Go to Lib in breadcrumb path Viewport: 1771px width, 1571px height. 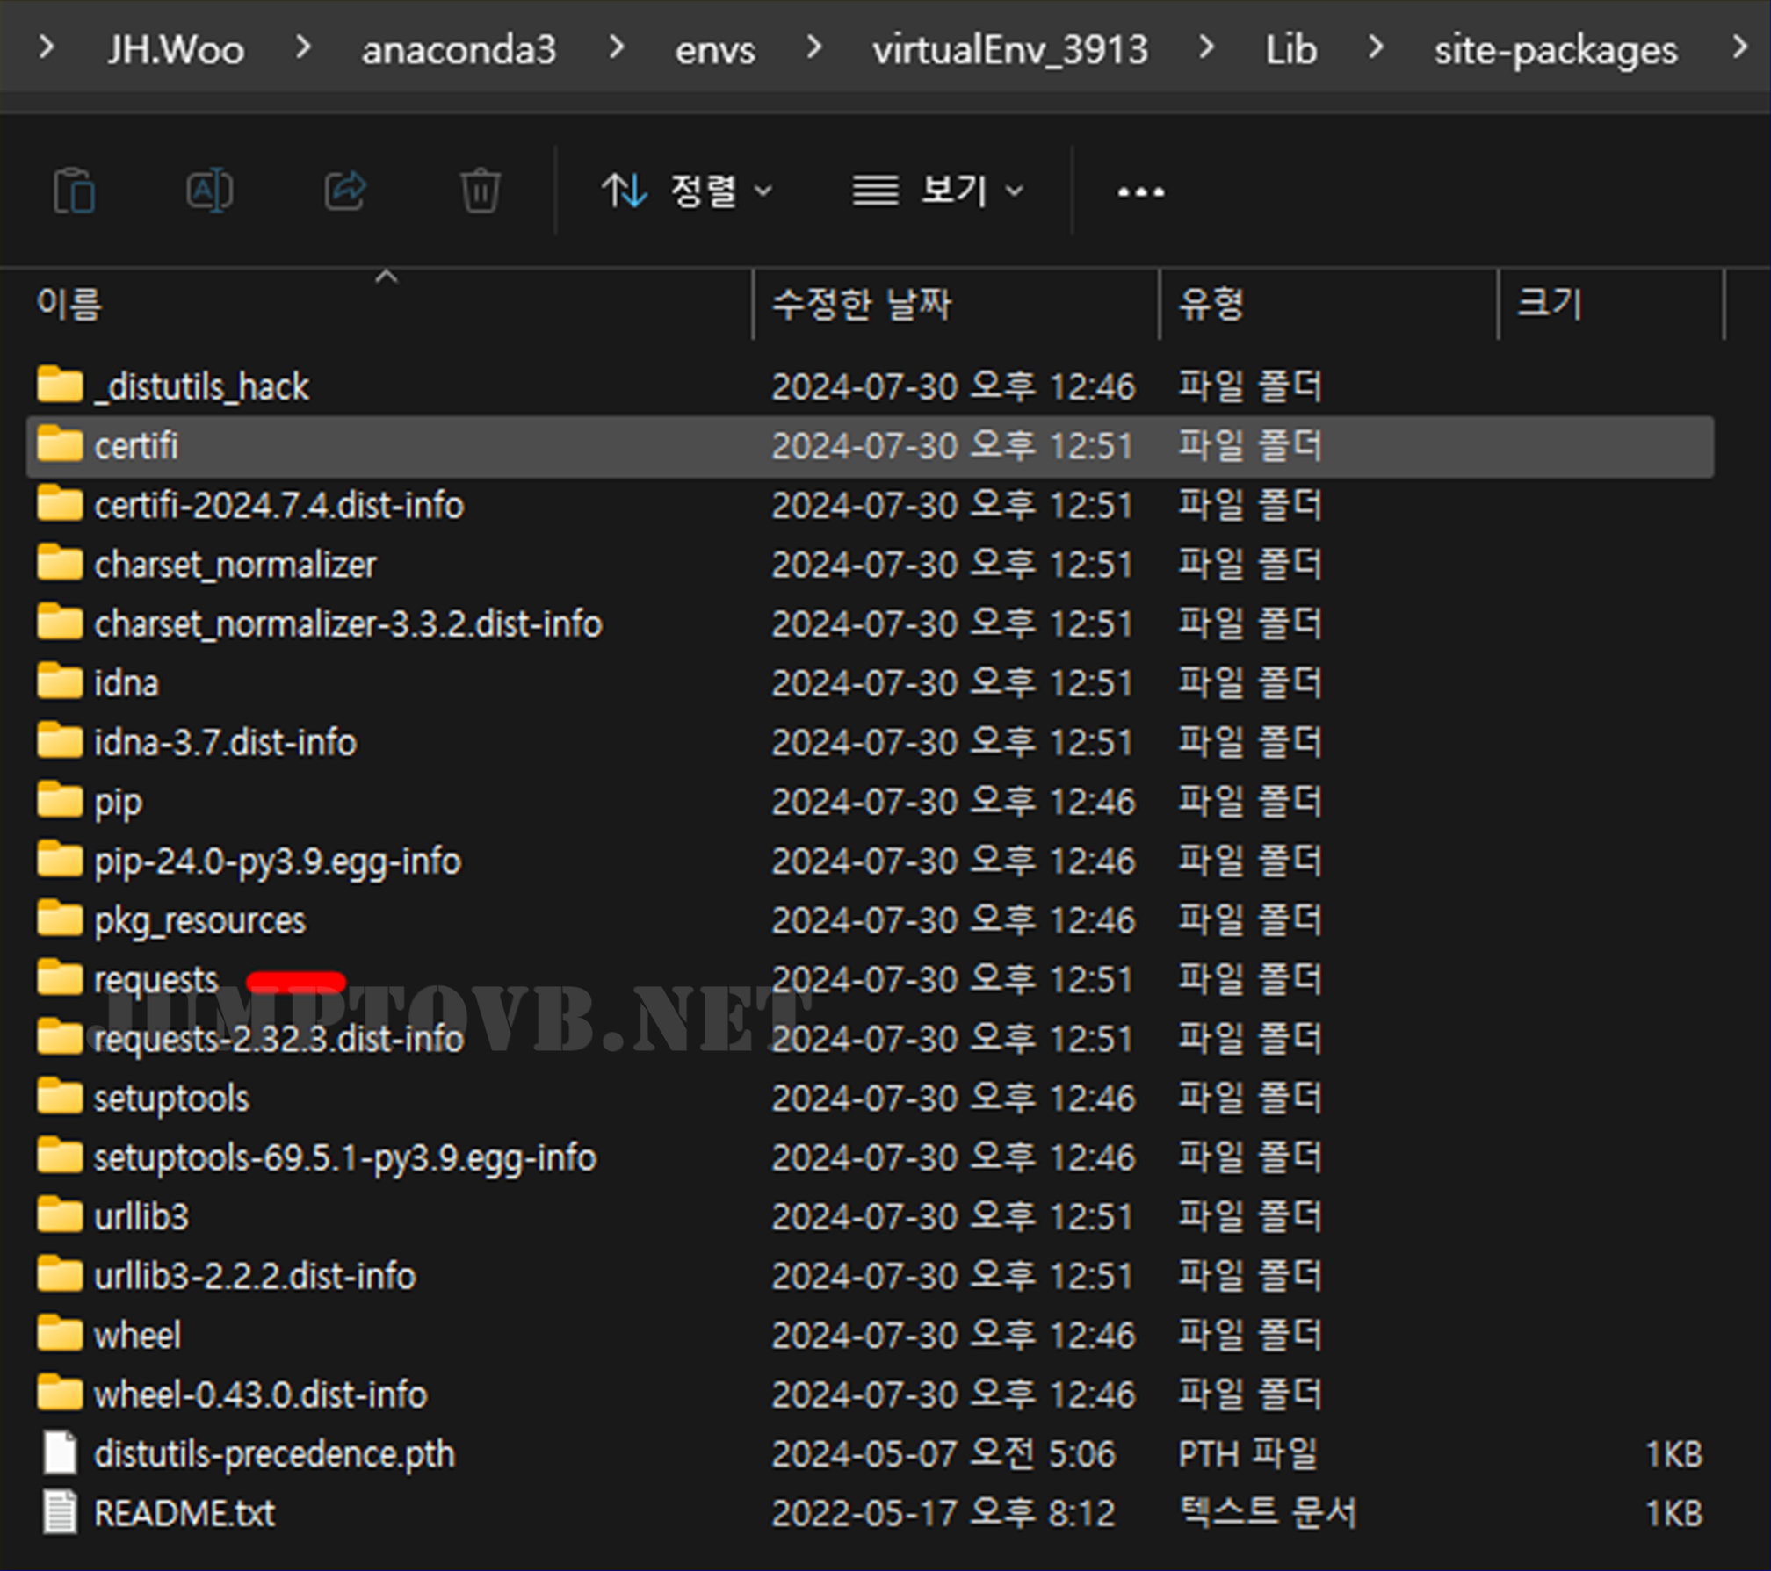1290,49
